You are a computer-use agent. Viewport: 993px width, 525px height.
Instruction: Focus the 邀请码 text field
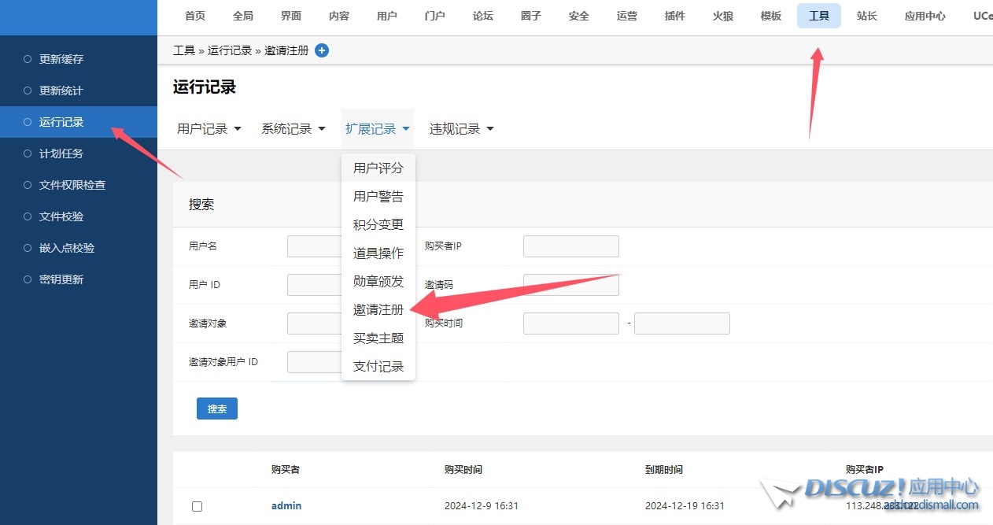[570, 285]
